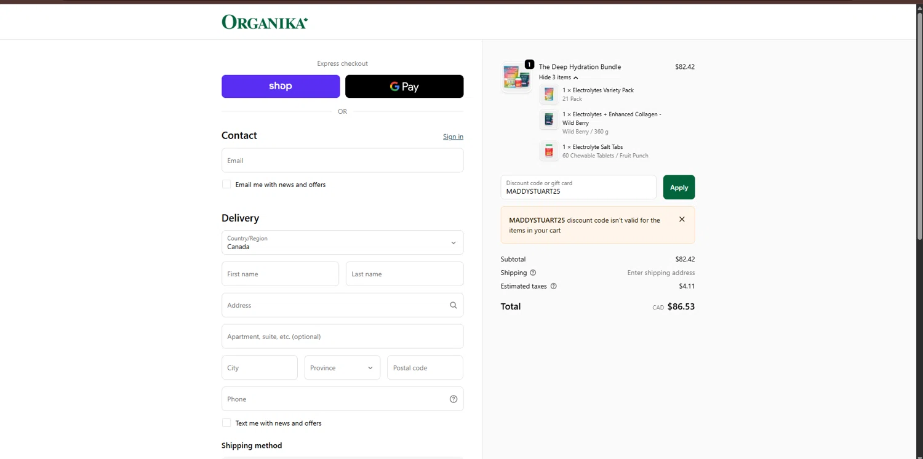Click the quantity badge on bundle thumbnail

click(x=529, y=64)
